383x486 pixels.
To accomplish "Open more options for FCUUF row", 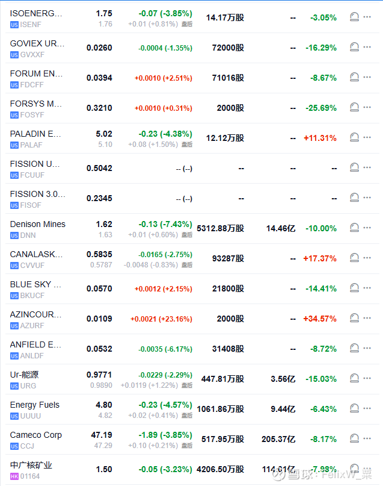I will (367, 167).
